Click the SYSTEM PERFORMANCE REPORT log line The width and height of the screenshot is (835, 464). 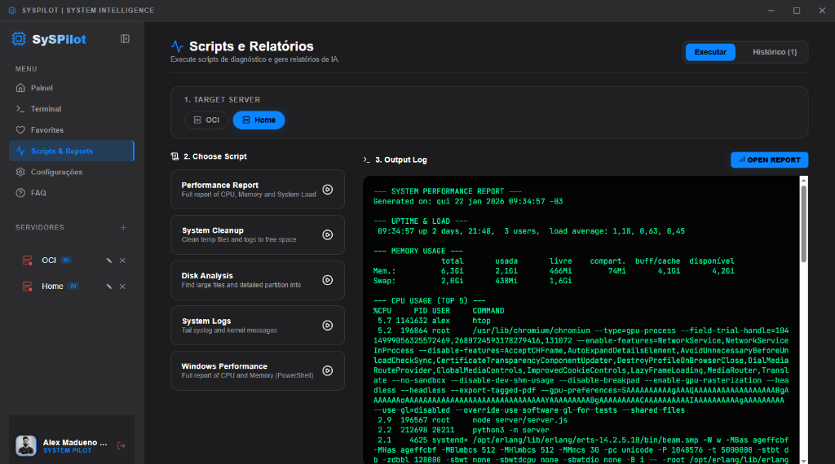[448, 191]
